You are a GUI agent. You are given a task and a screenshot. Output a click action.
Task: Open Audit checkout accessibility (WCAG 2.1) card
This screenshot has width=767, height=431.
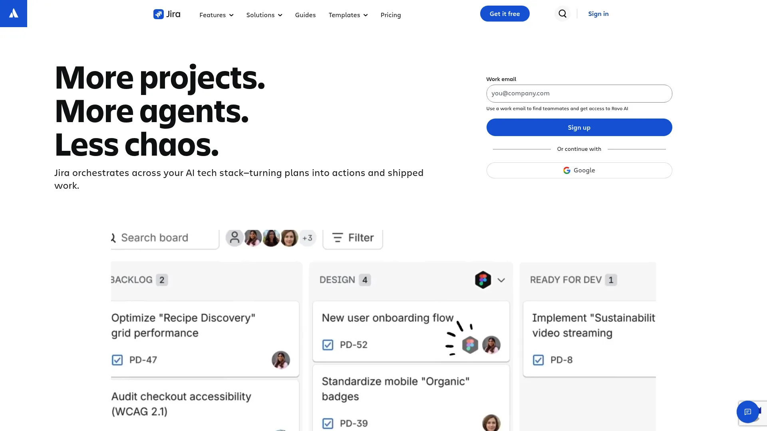[x=205, y=405]
